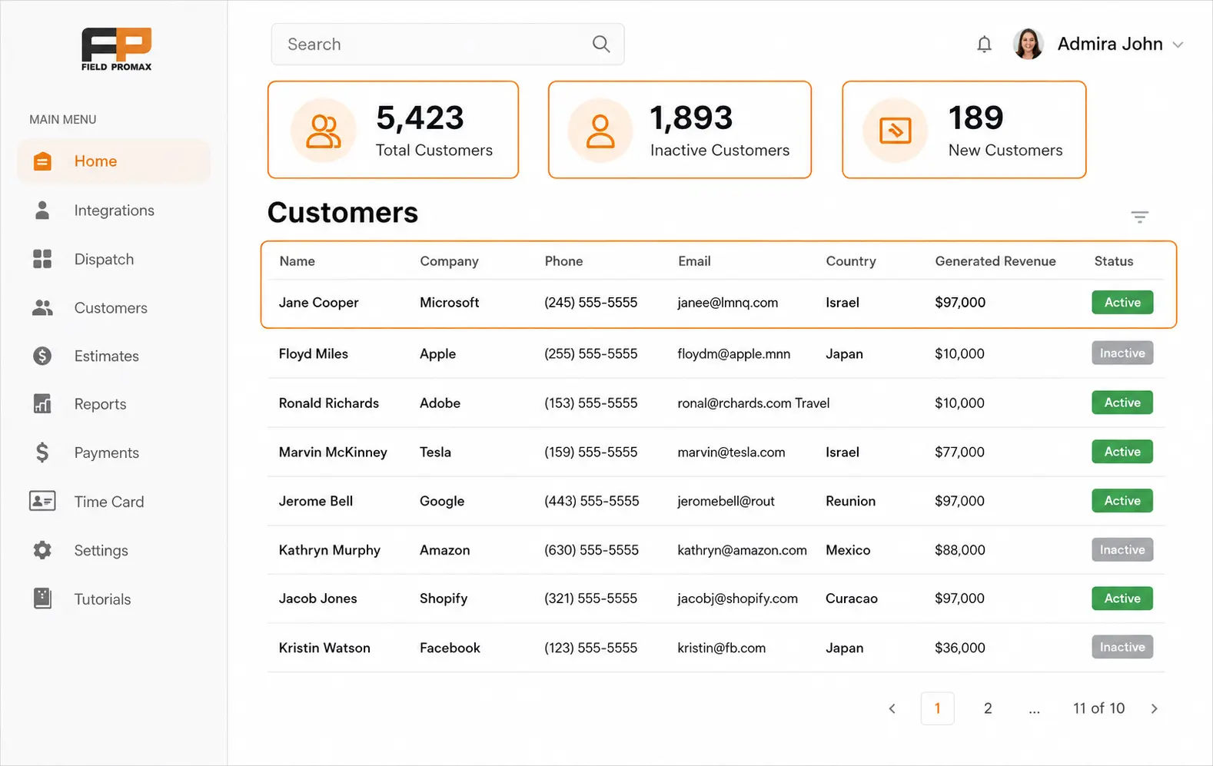Open the customers filter icon
The height and width of the screenshot is (766, 1213).
(1139, 217)
